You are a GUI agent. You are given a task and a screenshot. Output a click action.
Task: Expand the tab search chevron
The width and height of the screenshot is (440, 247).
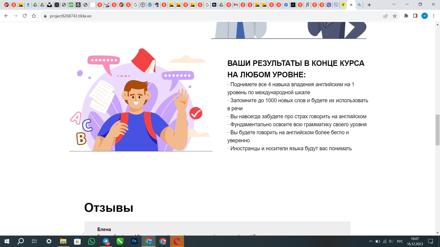[394, 5]
